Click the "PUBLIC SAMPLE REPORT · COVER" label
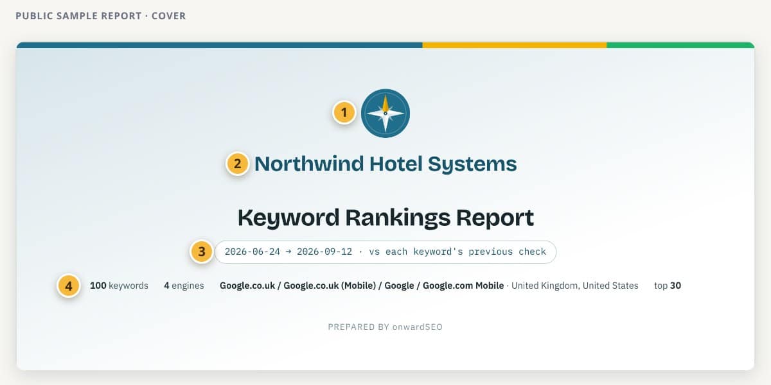This screenshot has width=771, height=385. (x=101, y=15)
